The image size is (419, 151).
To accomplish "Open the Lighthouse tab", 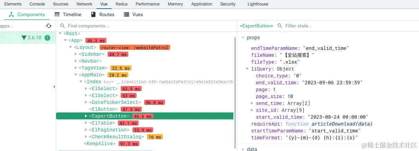I will pyautogui.click(x=258, y=4).
